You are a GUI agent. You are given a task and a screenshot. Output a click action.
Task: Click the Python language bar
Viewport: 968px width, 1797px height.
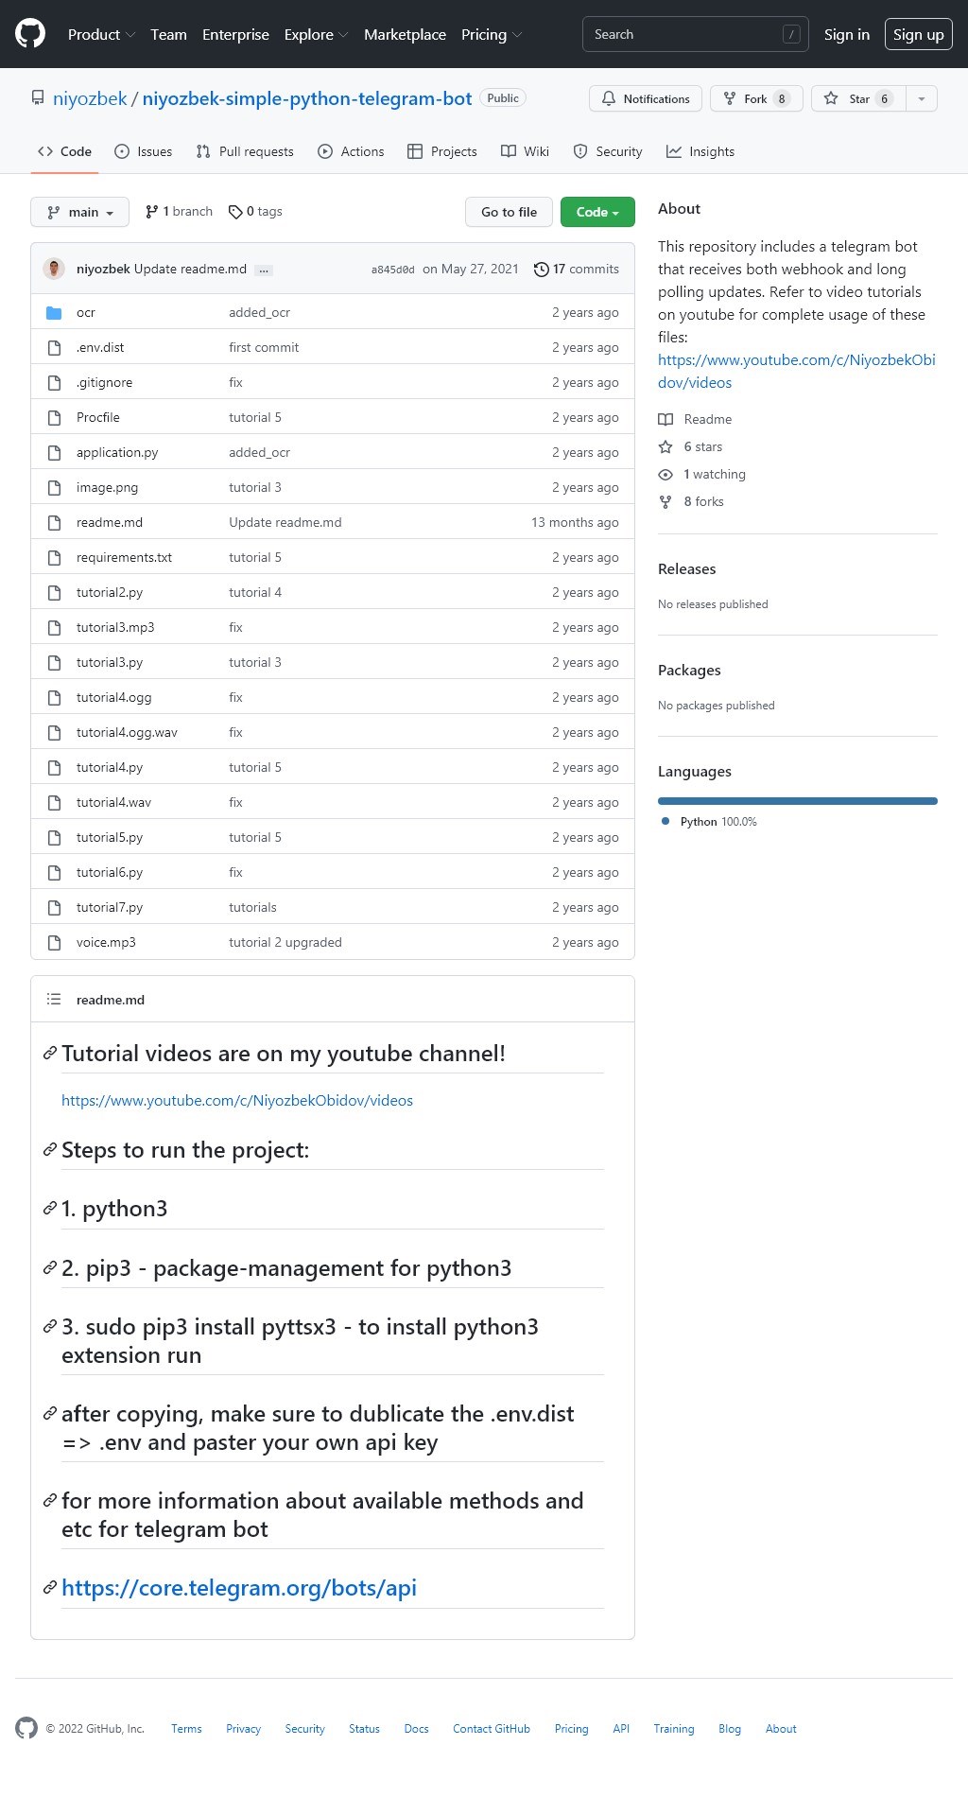(797, 801)
